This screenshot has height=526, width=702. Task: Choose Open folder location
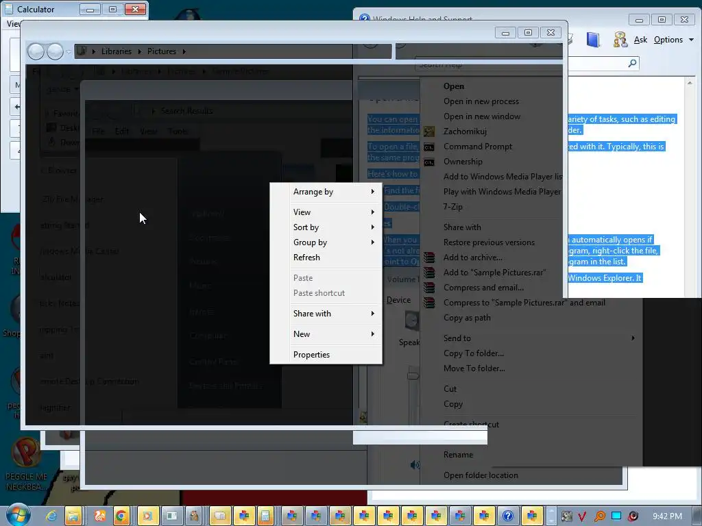[481, 475]
